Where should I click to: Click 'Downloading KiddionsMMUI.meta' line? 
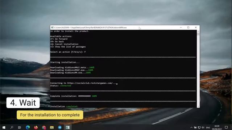pyautogui.click(x=72, y=68)
